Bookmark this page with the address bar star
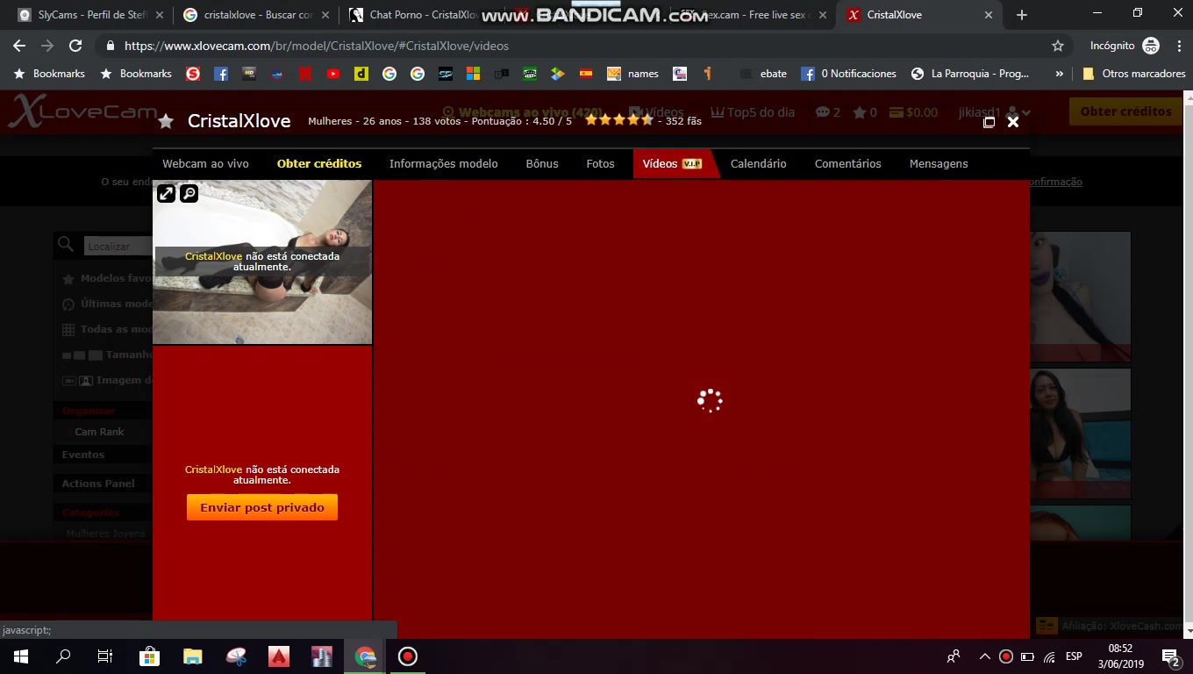The width and height of the screenshot is (1193, 674). (1058, 46)
